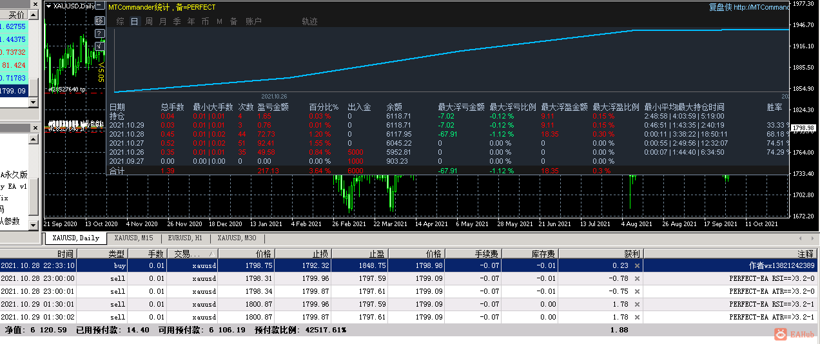Screen dimensions: 820x344
Task: Close the sell order with -0.75 profit
Action: click(637, 291)
